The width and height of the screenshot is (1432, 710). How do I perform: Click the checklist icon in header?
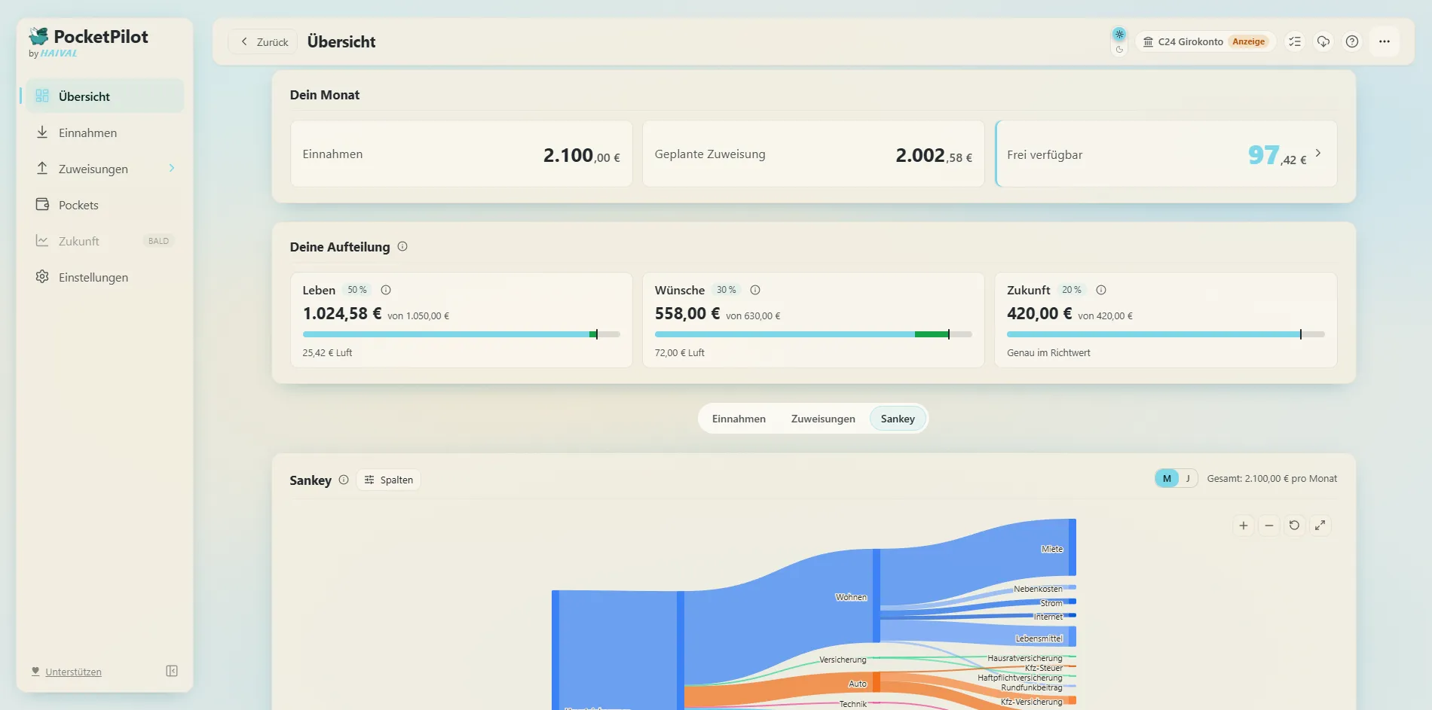(1295, 41)
